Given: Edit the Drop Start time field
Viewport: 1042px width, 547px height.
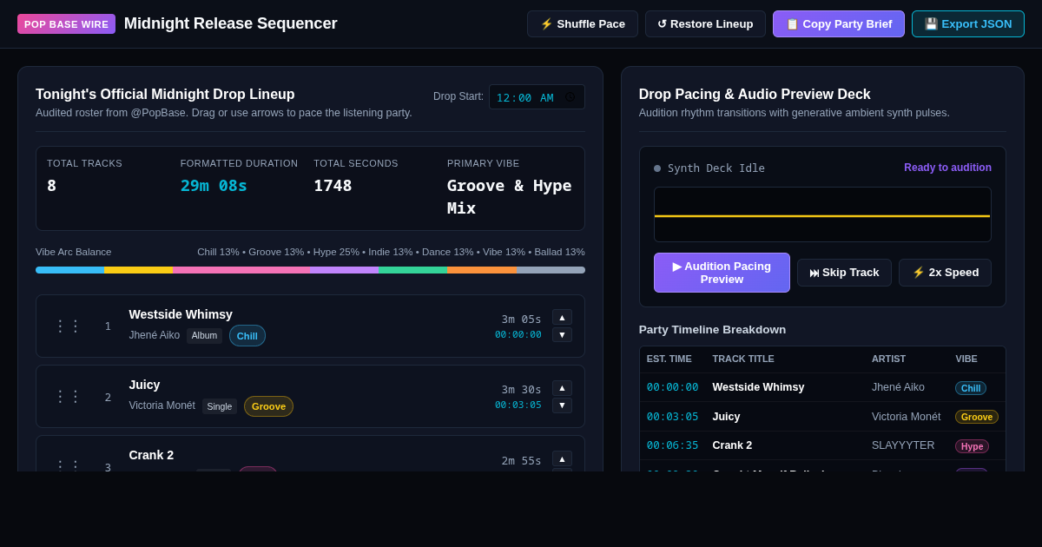Looking at the screenshot, I should [x=537, y=97].
